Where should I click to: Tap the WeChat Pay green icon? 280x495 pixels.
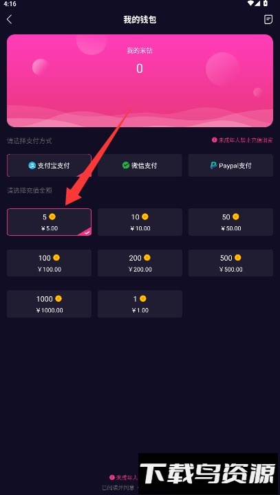pyautogui.click(x=126, y=165)
